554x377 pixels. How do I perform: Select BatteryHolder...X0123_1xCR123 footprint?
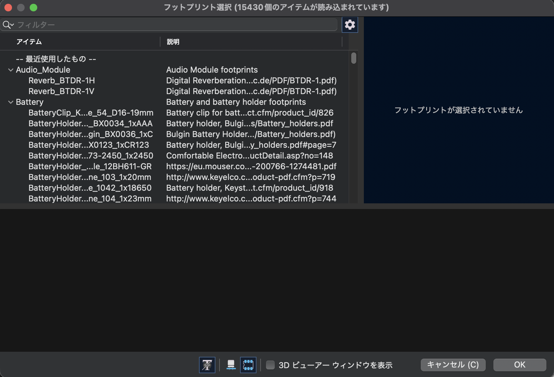tap(89, 145)
